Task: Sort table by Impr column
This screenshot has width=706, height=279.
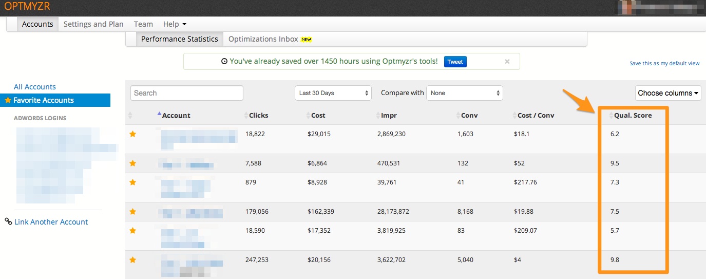Action: pyautogui.click(x=389, y=115)
